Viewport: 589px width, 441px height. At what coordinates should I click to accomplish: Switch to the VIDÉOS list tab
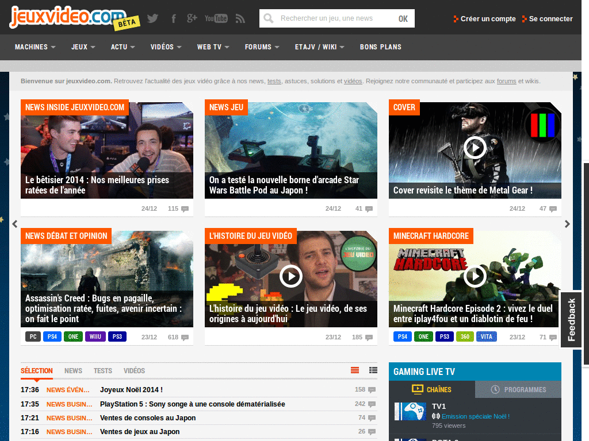[x=134, y=370]
